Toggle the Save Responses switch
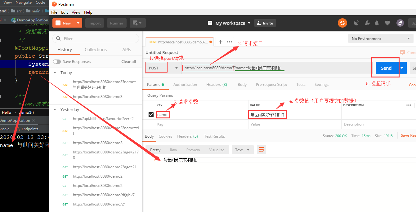416x212 pixels. pos(57,62)
